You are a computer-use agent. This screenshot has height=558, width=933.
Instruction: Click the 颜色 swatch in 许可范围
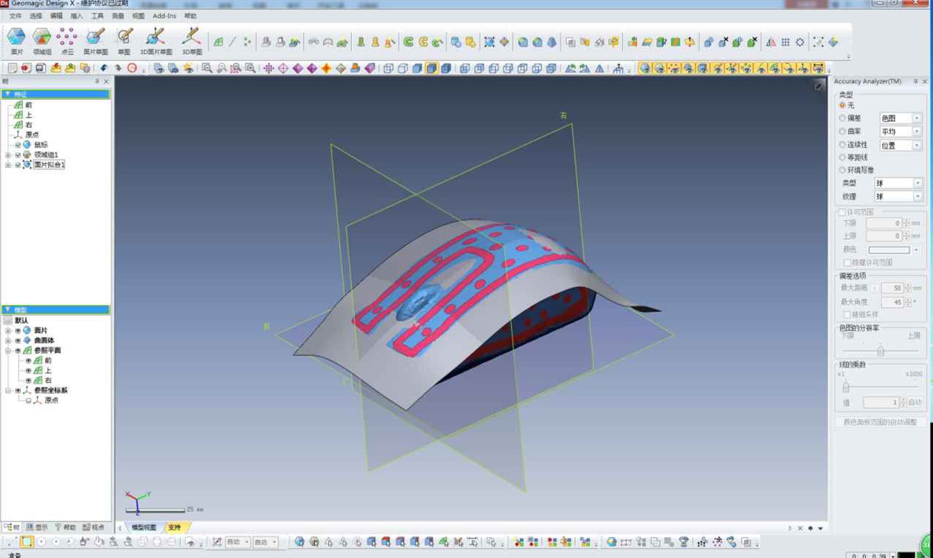pos(889,249)
